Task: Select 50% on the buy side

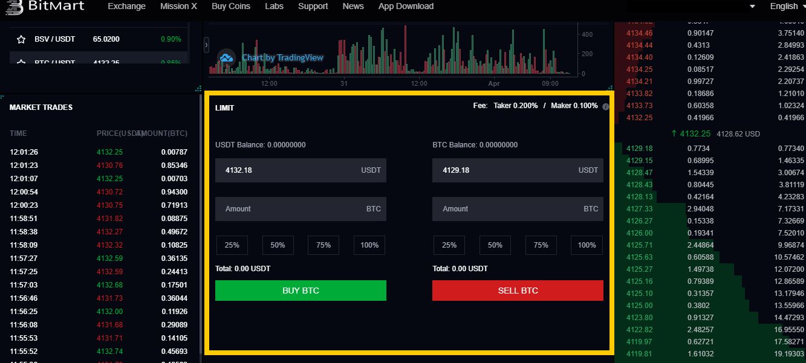Action: point(278,245)
